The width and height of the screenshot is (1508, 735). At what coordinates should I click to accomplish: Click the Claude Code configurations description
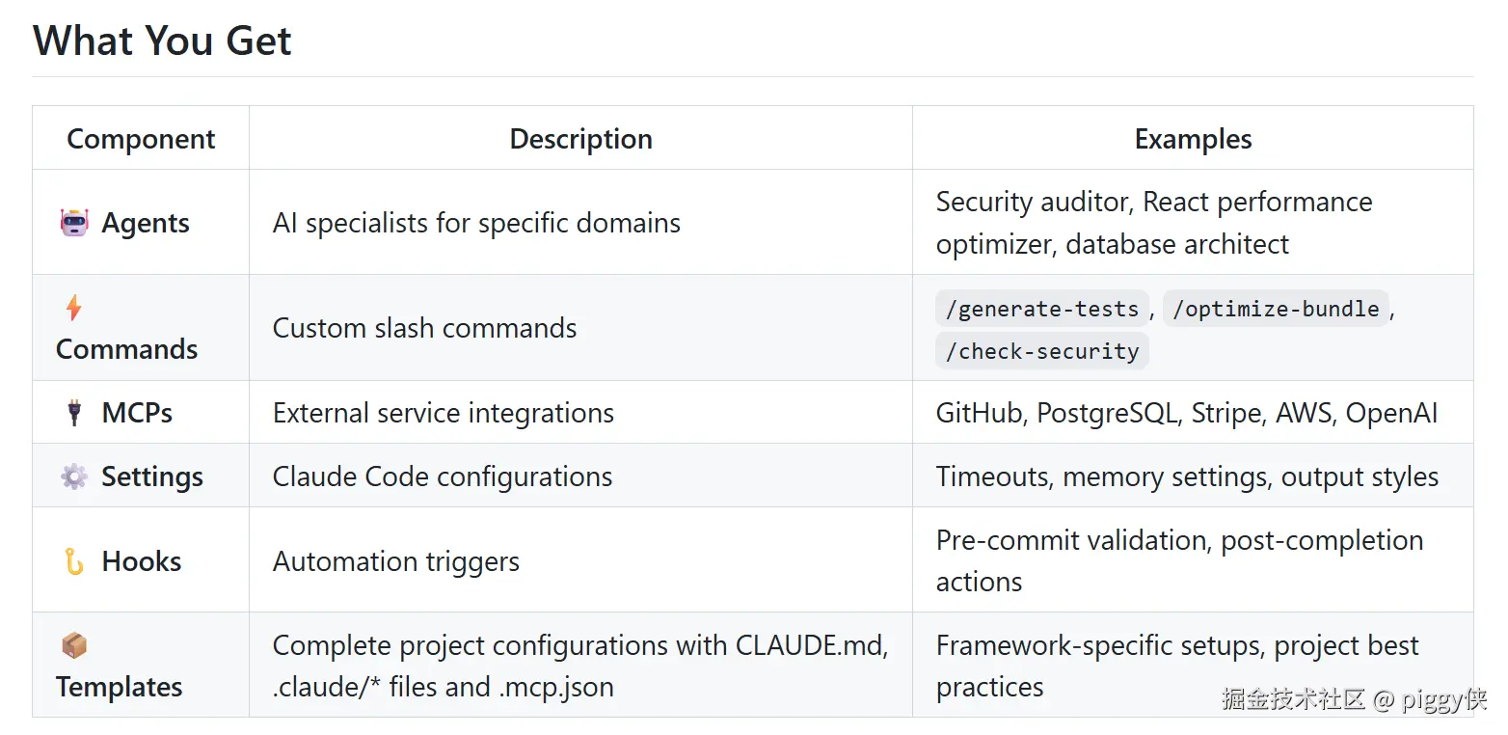(443, 476)
